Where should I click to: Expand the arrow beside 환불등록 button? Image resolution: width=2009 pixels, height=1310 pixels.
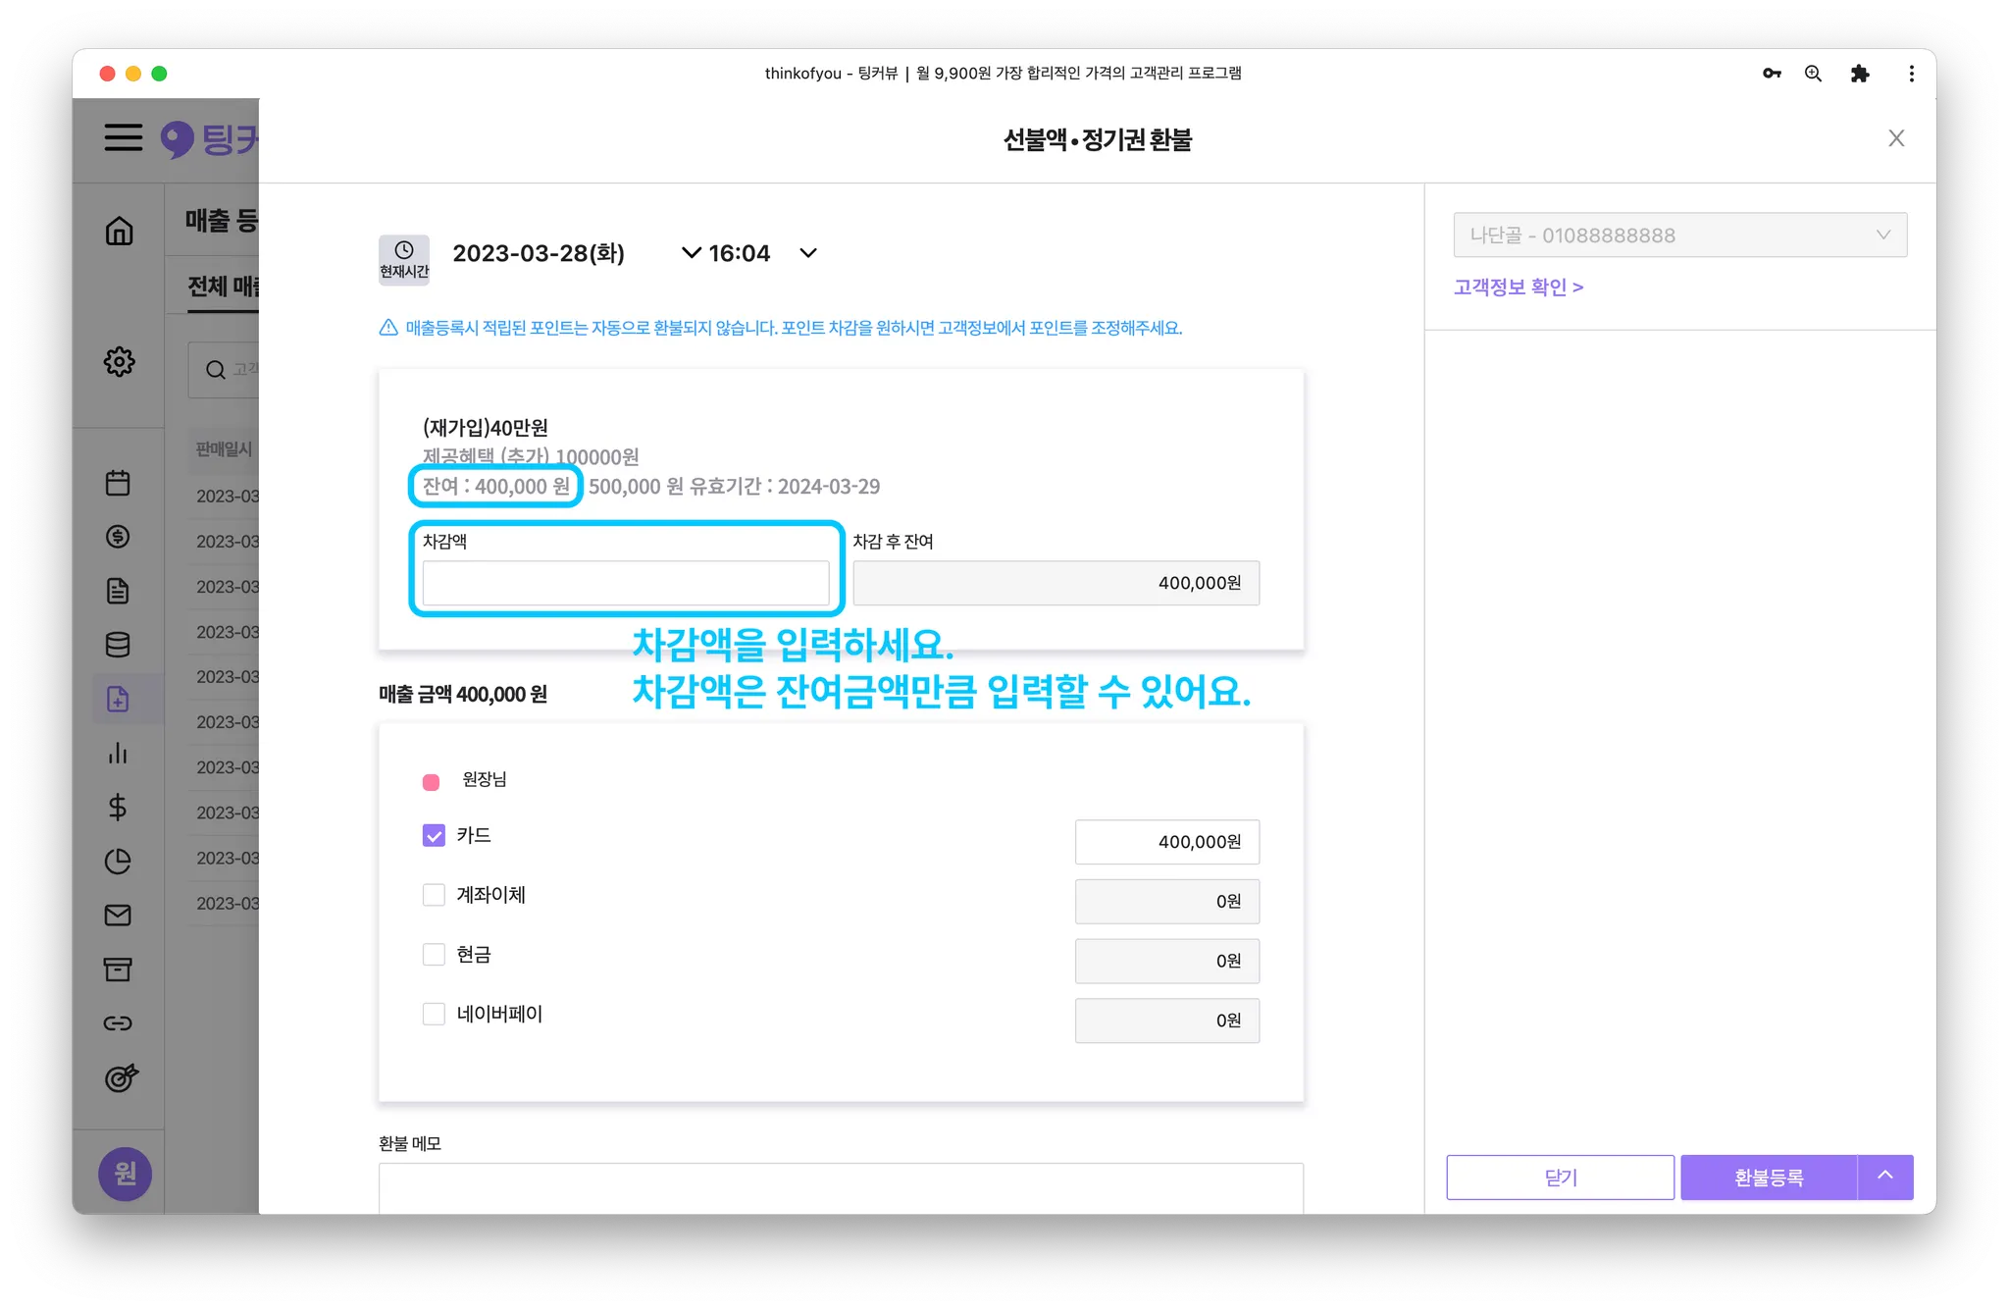[1884, 1177]
